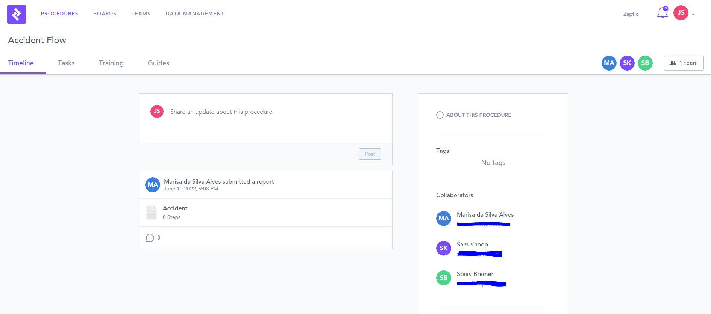Click the comment count 3
This screenshot has width=711, height=314.
click(158, 237)
